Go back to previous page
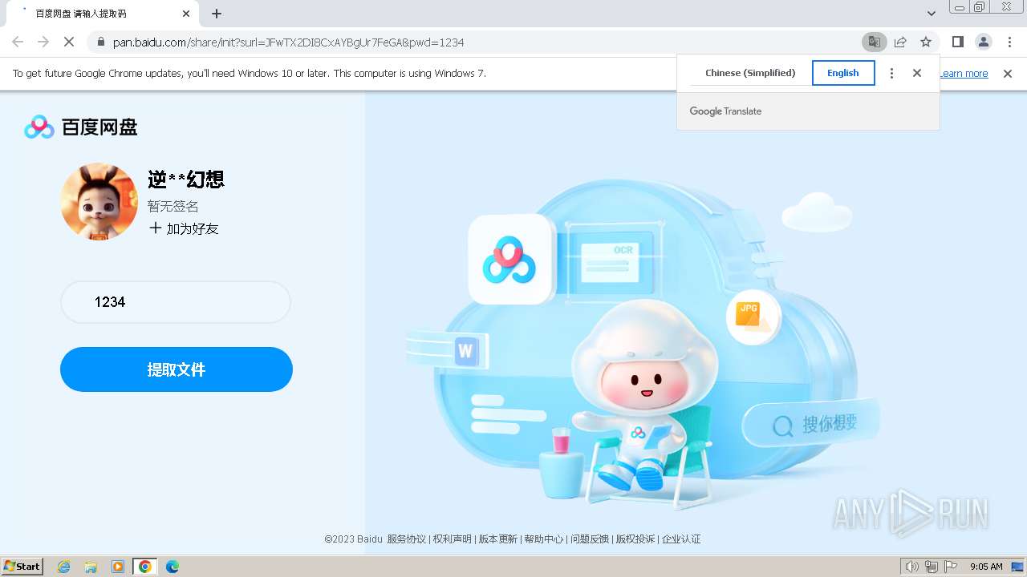 (x=18, y=42)
